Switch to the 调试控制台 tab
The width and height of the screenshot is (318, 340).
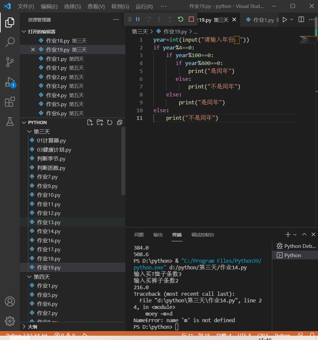point(203,235)
